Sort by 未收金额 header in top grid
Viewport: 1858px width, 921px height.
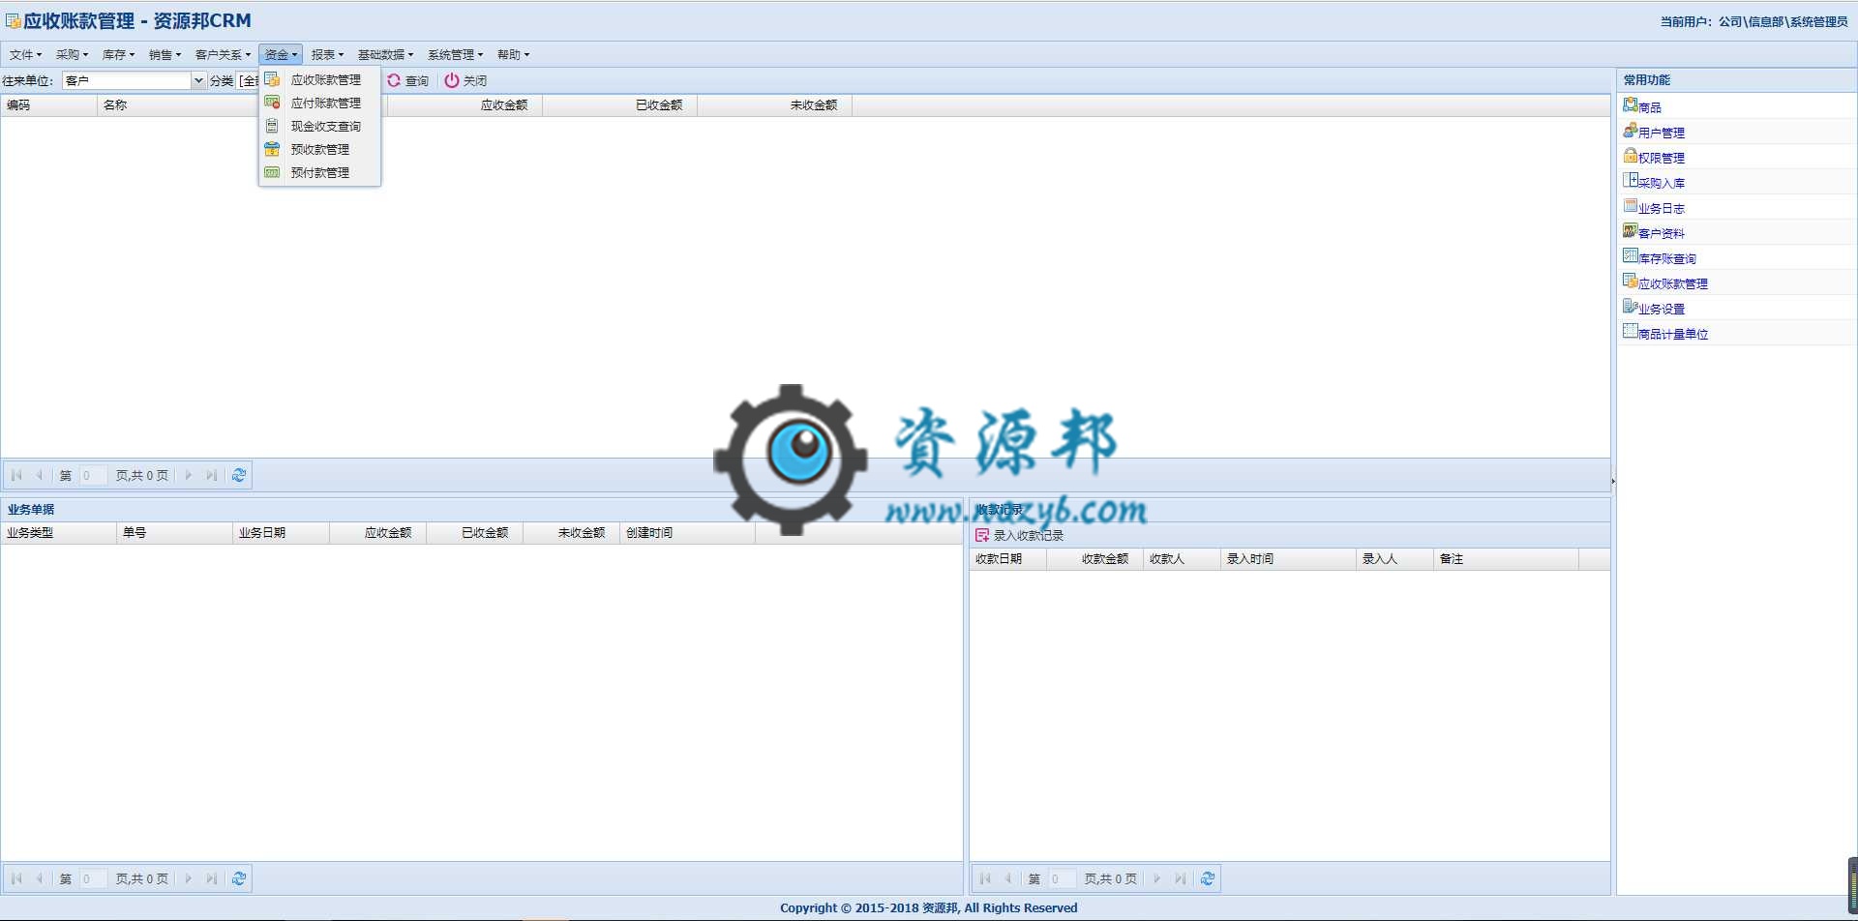[x=774, y=105]
